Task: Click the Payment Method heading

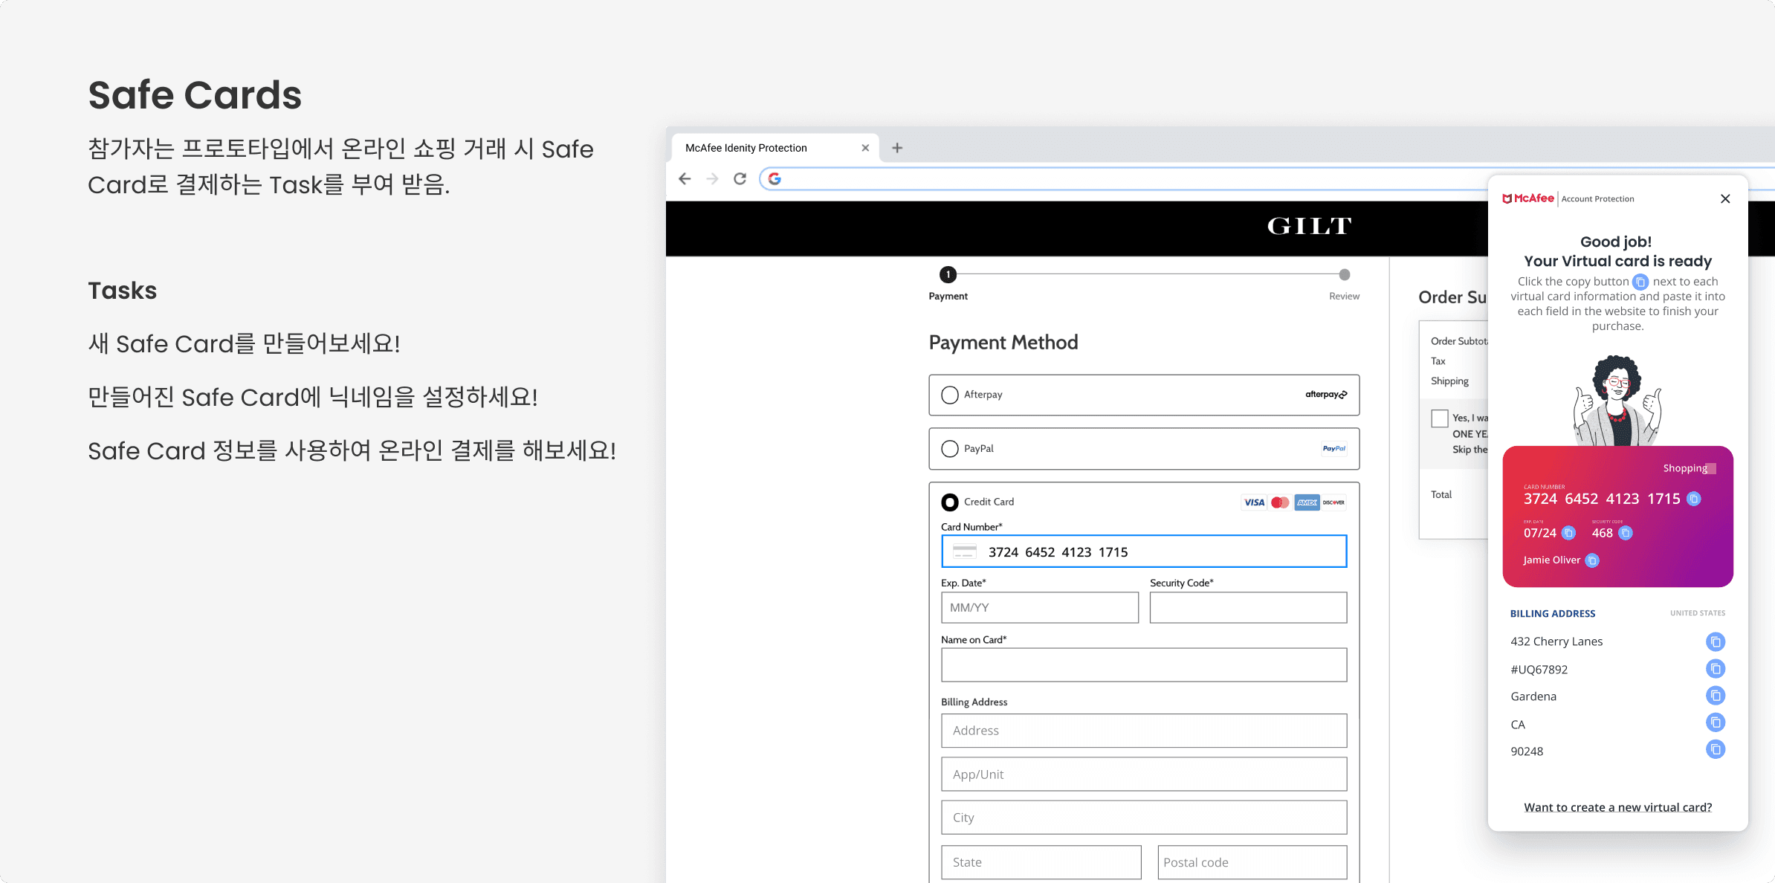Action: pos(1003,343)
